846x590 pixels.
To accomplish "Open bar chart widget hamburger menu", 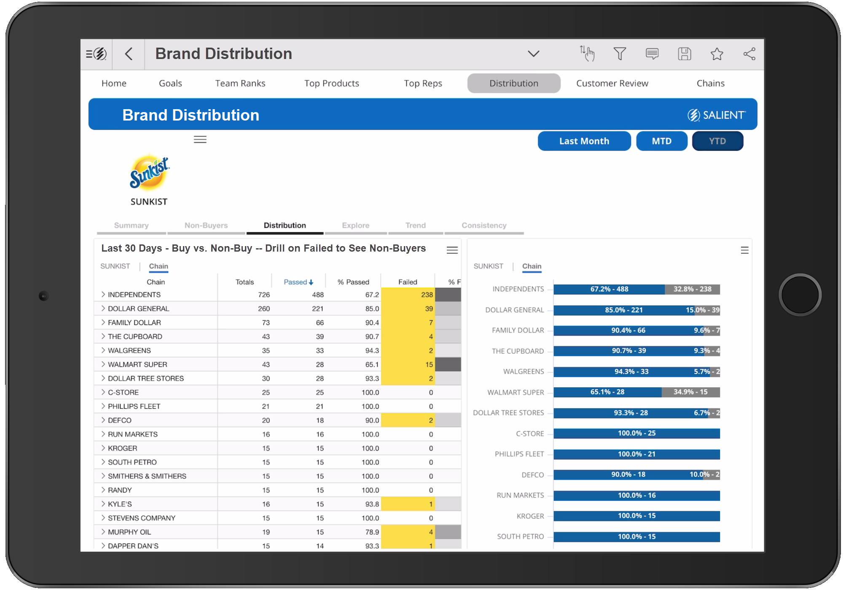I will 745,250.
